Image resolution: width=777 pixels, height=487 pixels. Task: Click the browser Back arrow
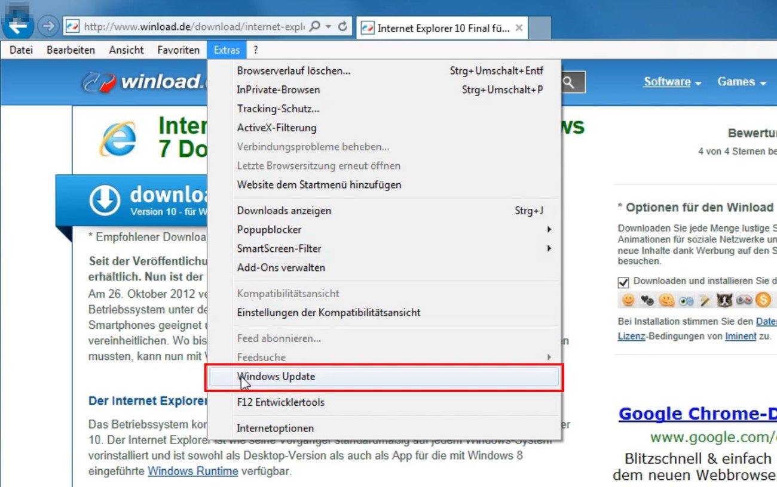pos(17,24)
